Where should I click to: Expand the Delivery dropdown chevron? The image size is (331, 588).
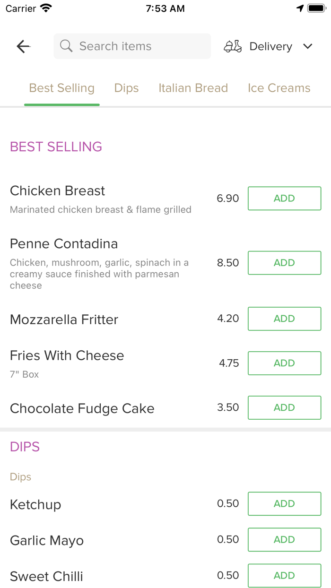tap(308, 46)
